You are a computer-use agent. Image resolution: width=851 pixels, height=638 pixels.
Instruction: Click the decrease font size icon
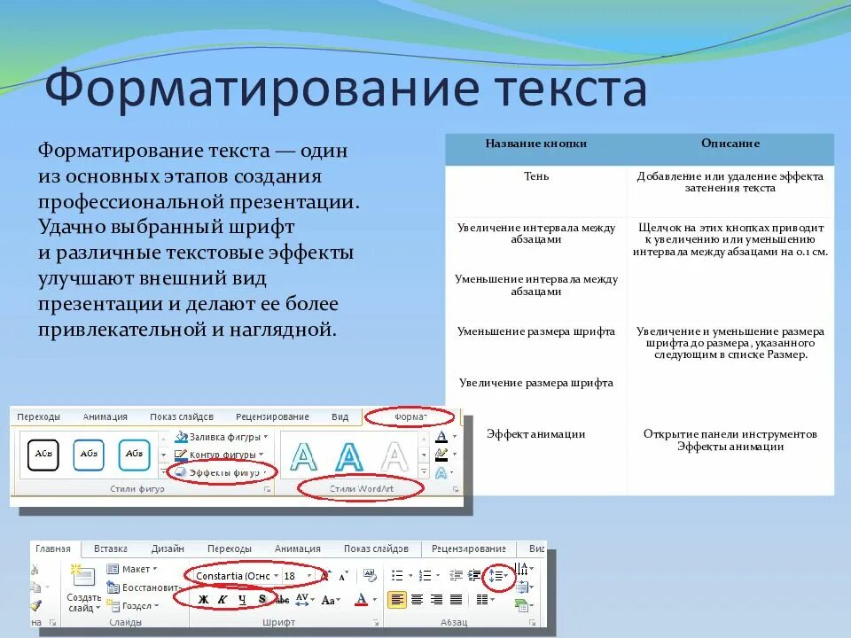click(342, 576)
